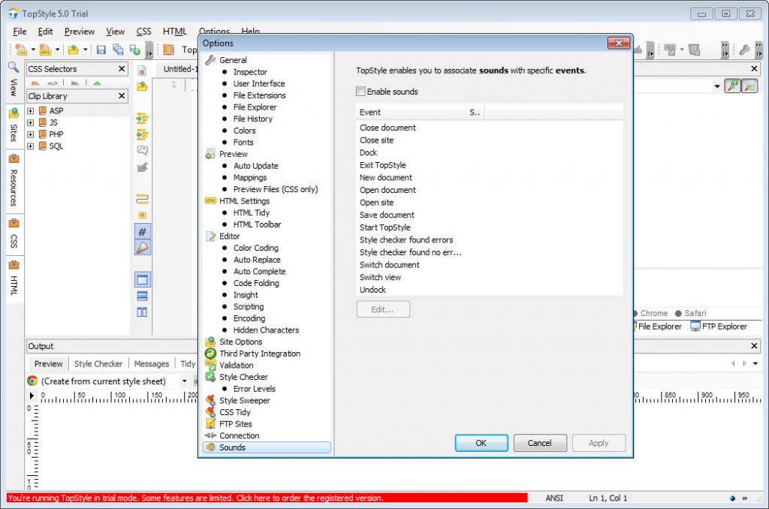Viewport: 769px width, 509px height.
Task: Open the File menu
Action: point(20,32)
